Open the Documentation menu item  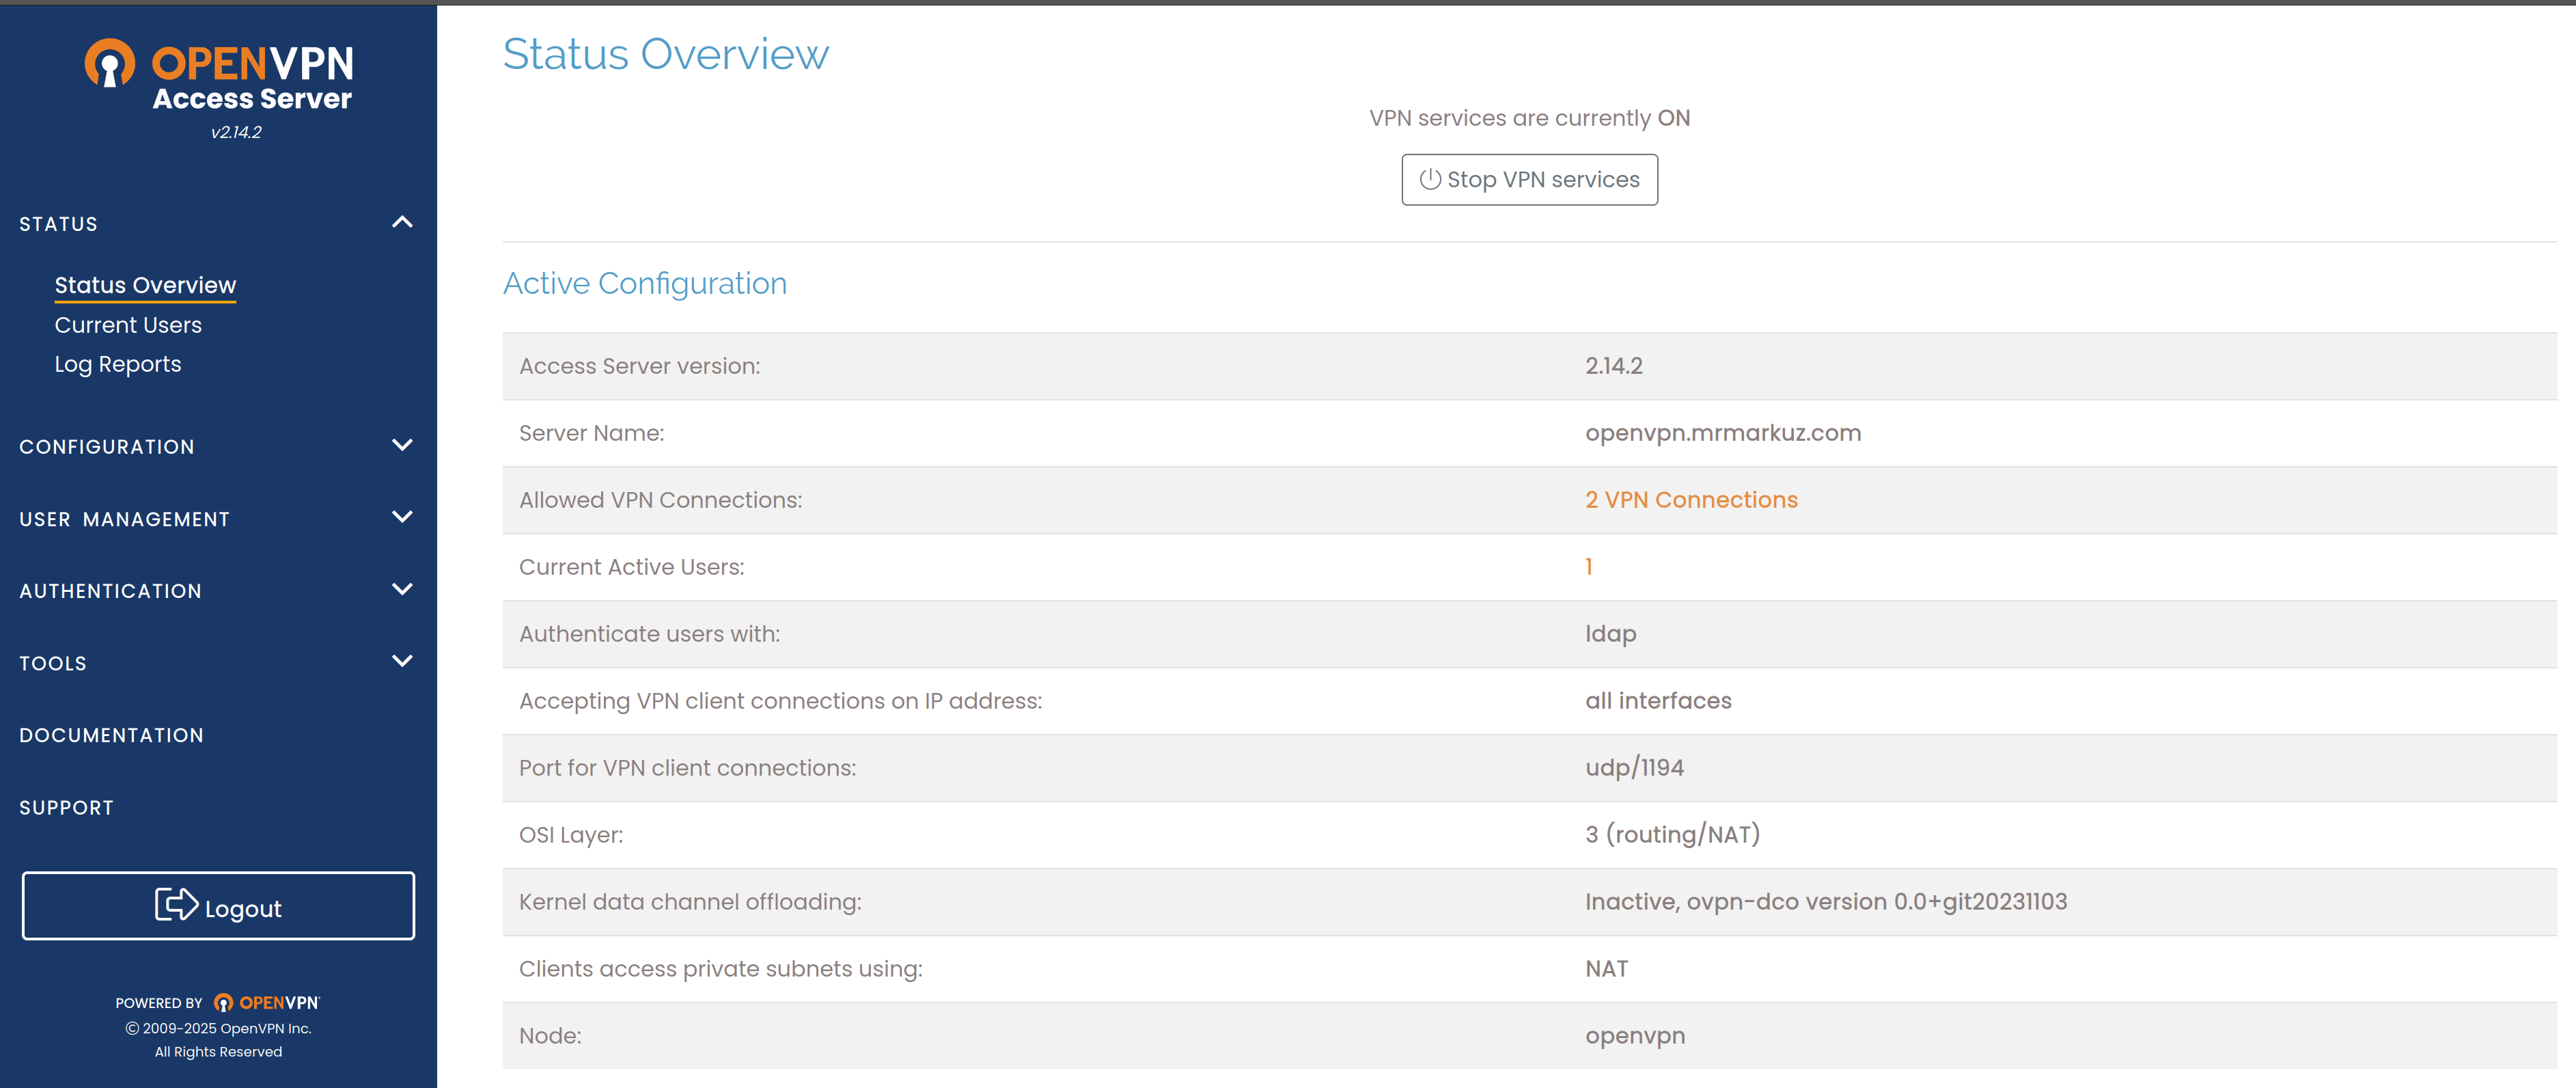pos(111,735)
